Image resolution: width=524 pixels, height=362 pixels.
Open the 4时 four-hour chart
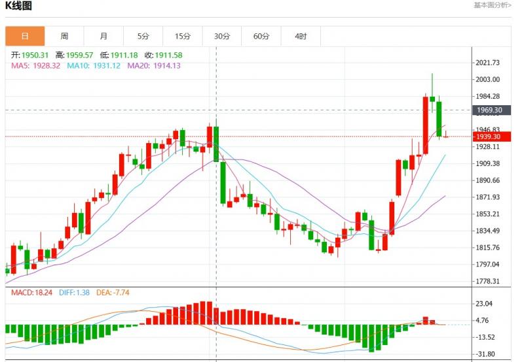click(301, 37)
